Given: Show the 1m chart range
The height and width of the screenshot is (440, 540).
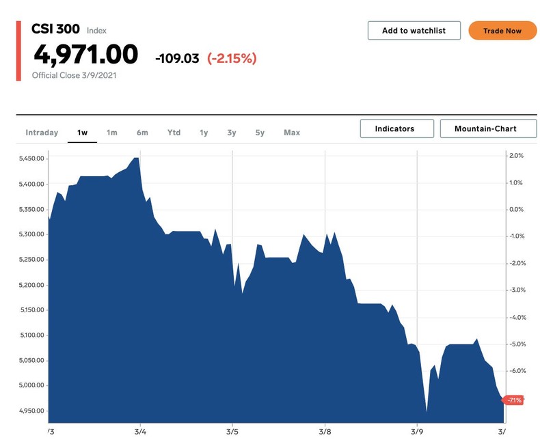Looking at the screenshot, I should pos(112,133).
